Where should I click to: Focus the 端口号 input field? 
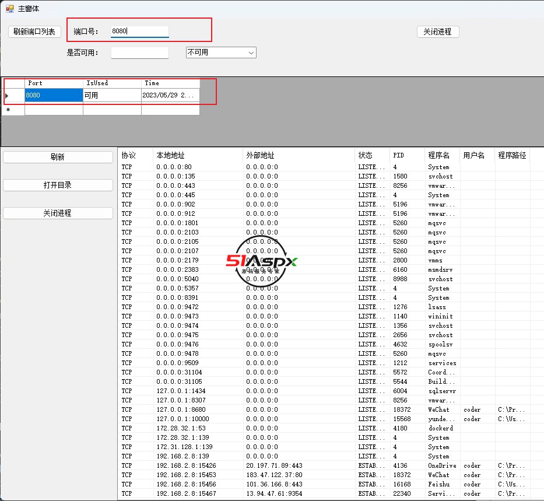pyautogui.click(x=140, y=31)
